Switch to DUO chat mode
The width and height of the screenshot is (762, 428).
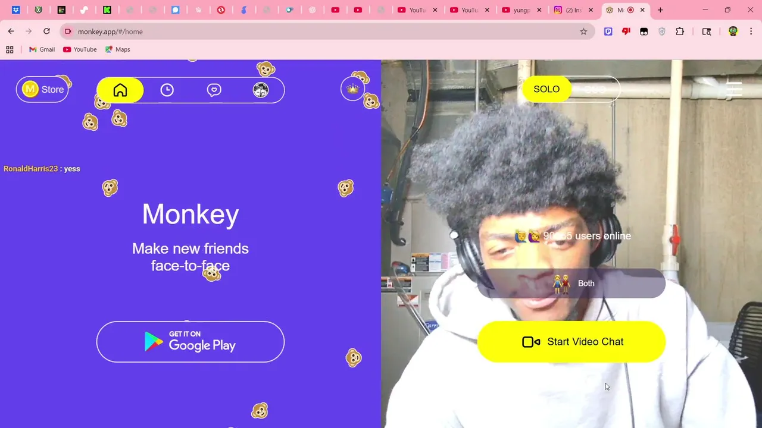tap(595, 89)
